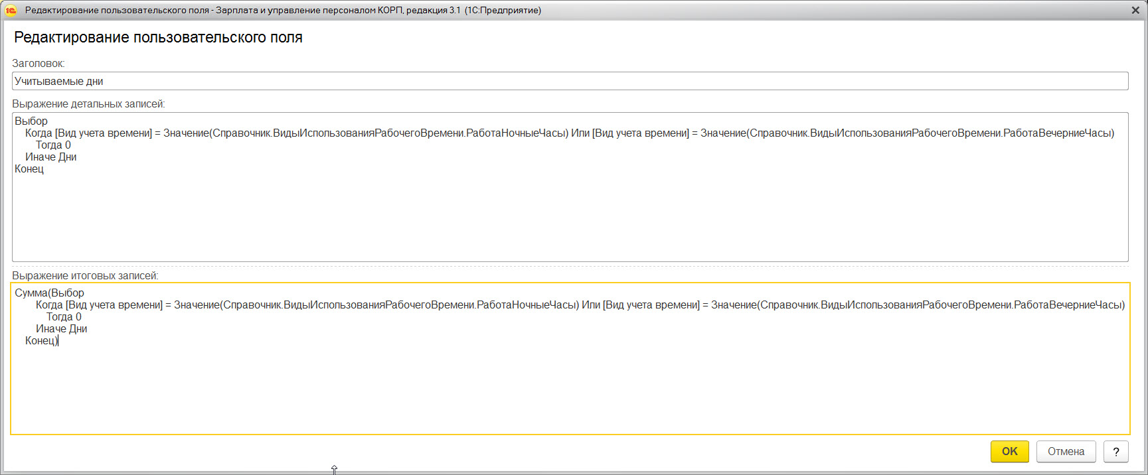Confirm changes with the OK button

pos(1009,452)
